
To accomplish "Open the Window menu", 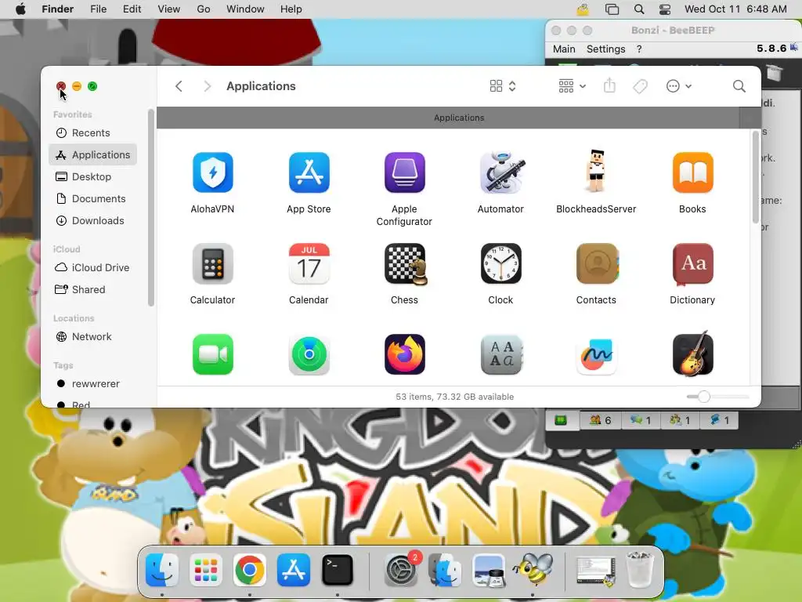I will 245,9.
